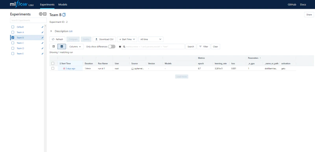Open the Team A experiment
The width and height of the screenshot is (315, 152).
pyautogui.click(x=20, y=32)
